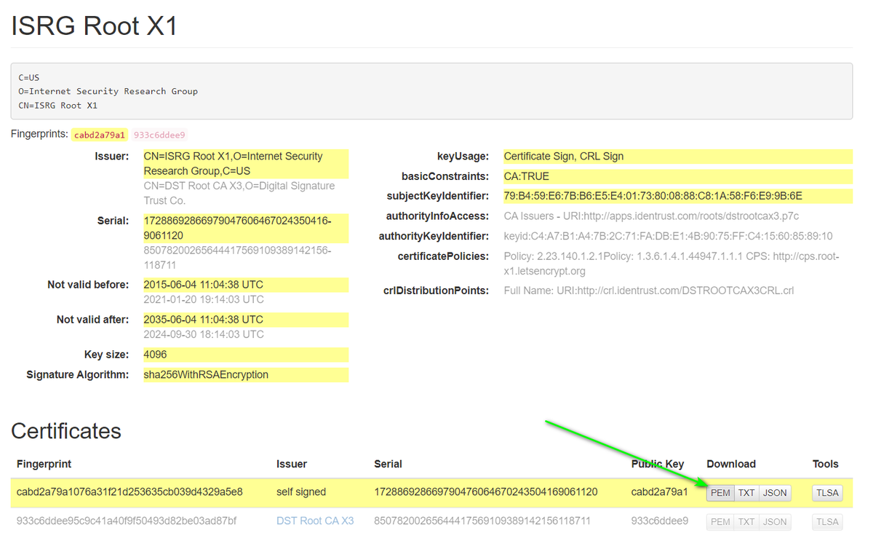Open the DST Root CA X3 issuer link
The width and height of the screenshot is (873, 541).
tap(315, 521)
